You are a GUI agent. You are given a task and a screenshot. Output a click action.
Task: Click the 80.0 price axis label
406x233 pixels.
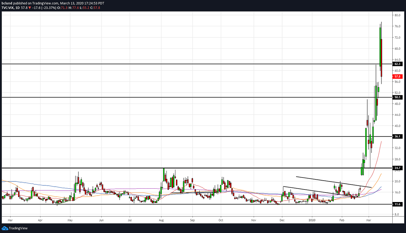(398, 15)
